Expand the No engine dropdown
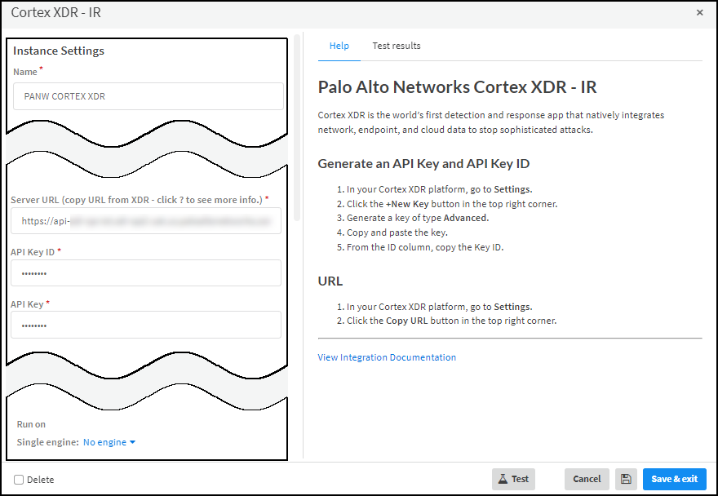The image size is (718, 496). pos(109,442)
